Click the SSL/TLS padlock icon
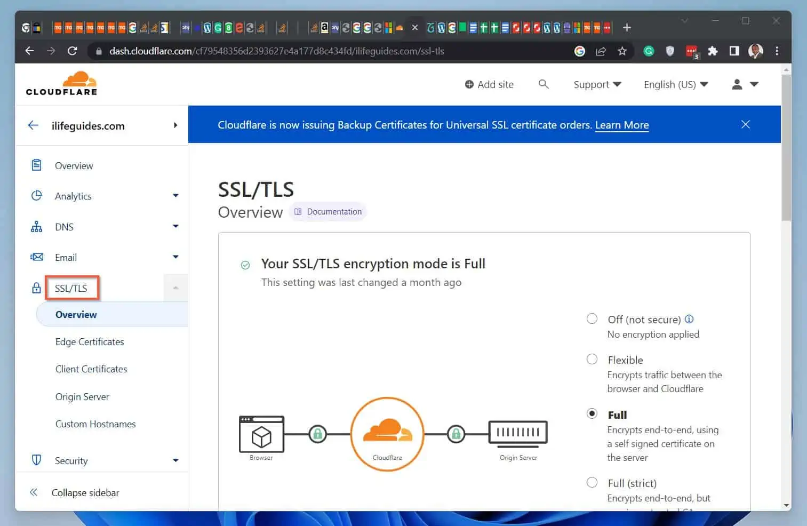The height and width of the screenshot is (526, 807). click(36, 288)
